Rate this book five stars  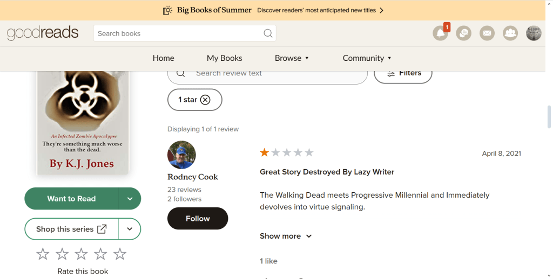point(120,254)
